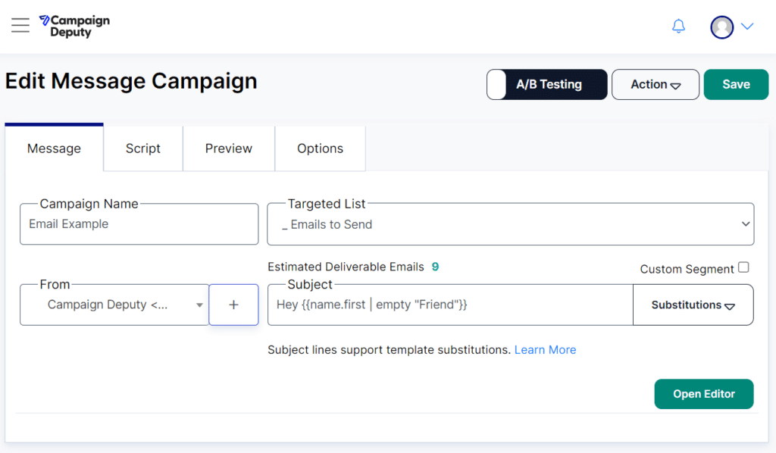The height and width of the screenshot is (453, 776).
Task: Add a new From sender with plus
Action: tap(233, 305)
